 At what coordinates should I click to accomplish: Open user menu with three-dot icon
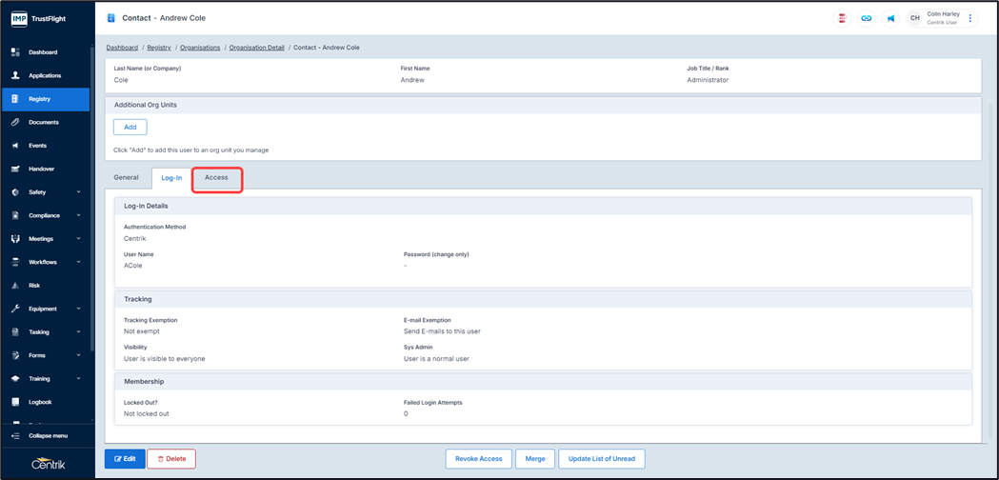tap(970, 18)
